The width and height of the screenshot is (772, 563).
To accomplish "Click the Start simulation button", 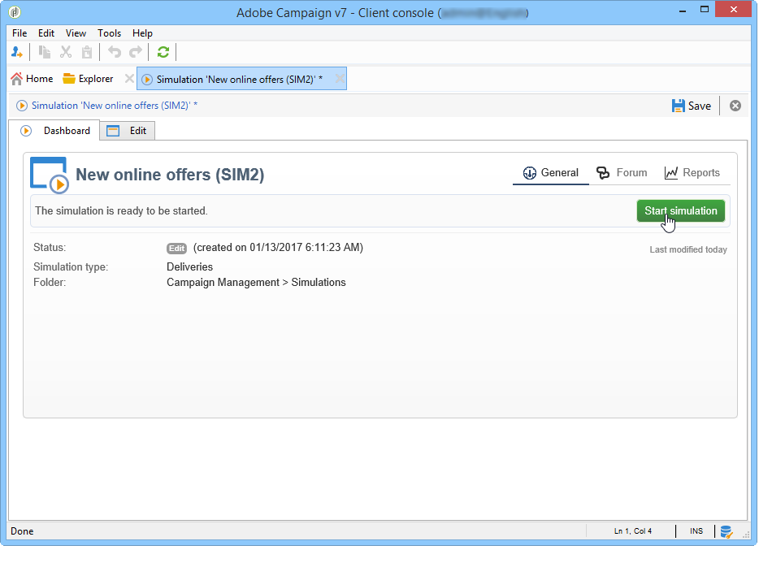I will (681, 210).
